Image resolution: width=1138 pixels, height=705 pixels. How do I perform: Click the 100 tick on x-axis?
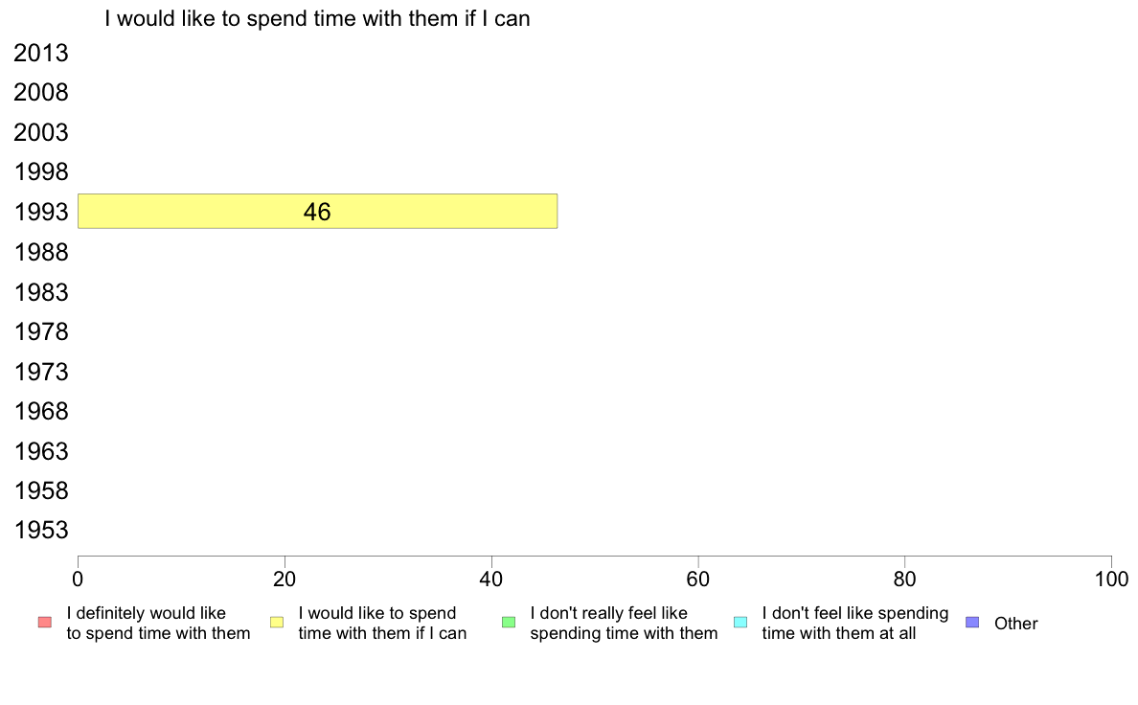[1111, 579]
